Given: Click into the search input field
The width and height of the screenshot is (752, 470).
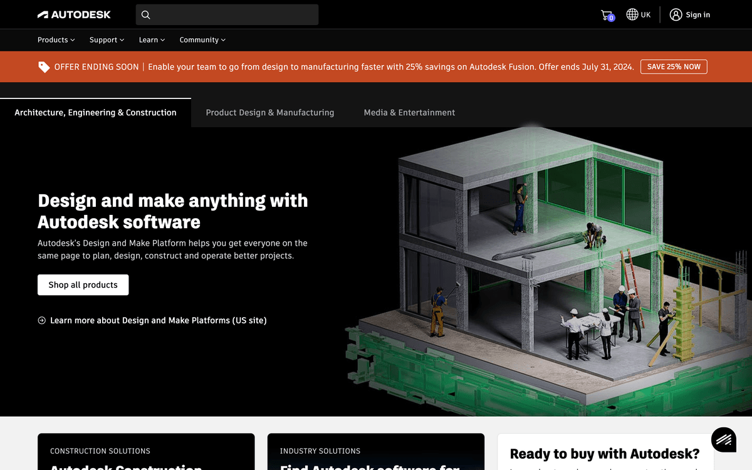Looking at the screenshot, I should click(235, 15).
